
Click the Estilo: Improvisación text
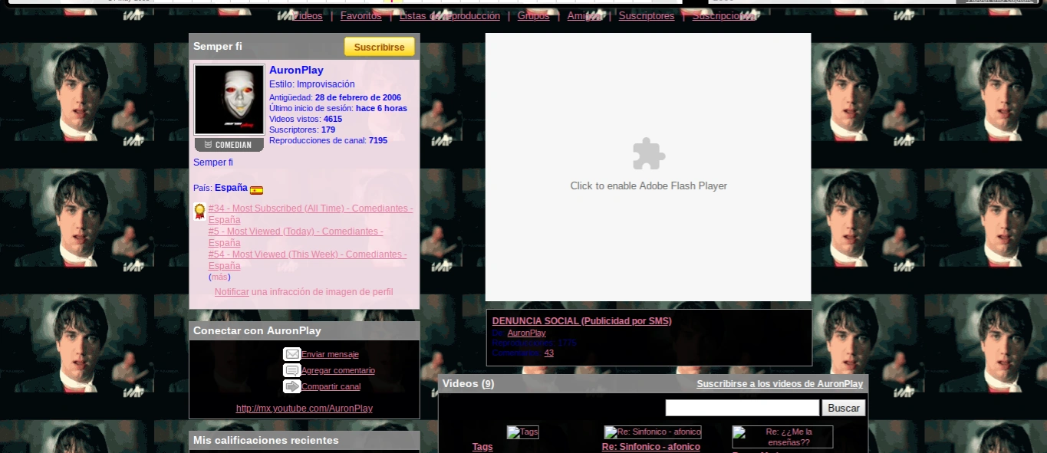click(x=312, y=84)
